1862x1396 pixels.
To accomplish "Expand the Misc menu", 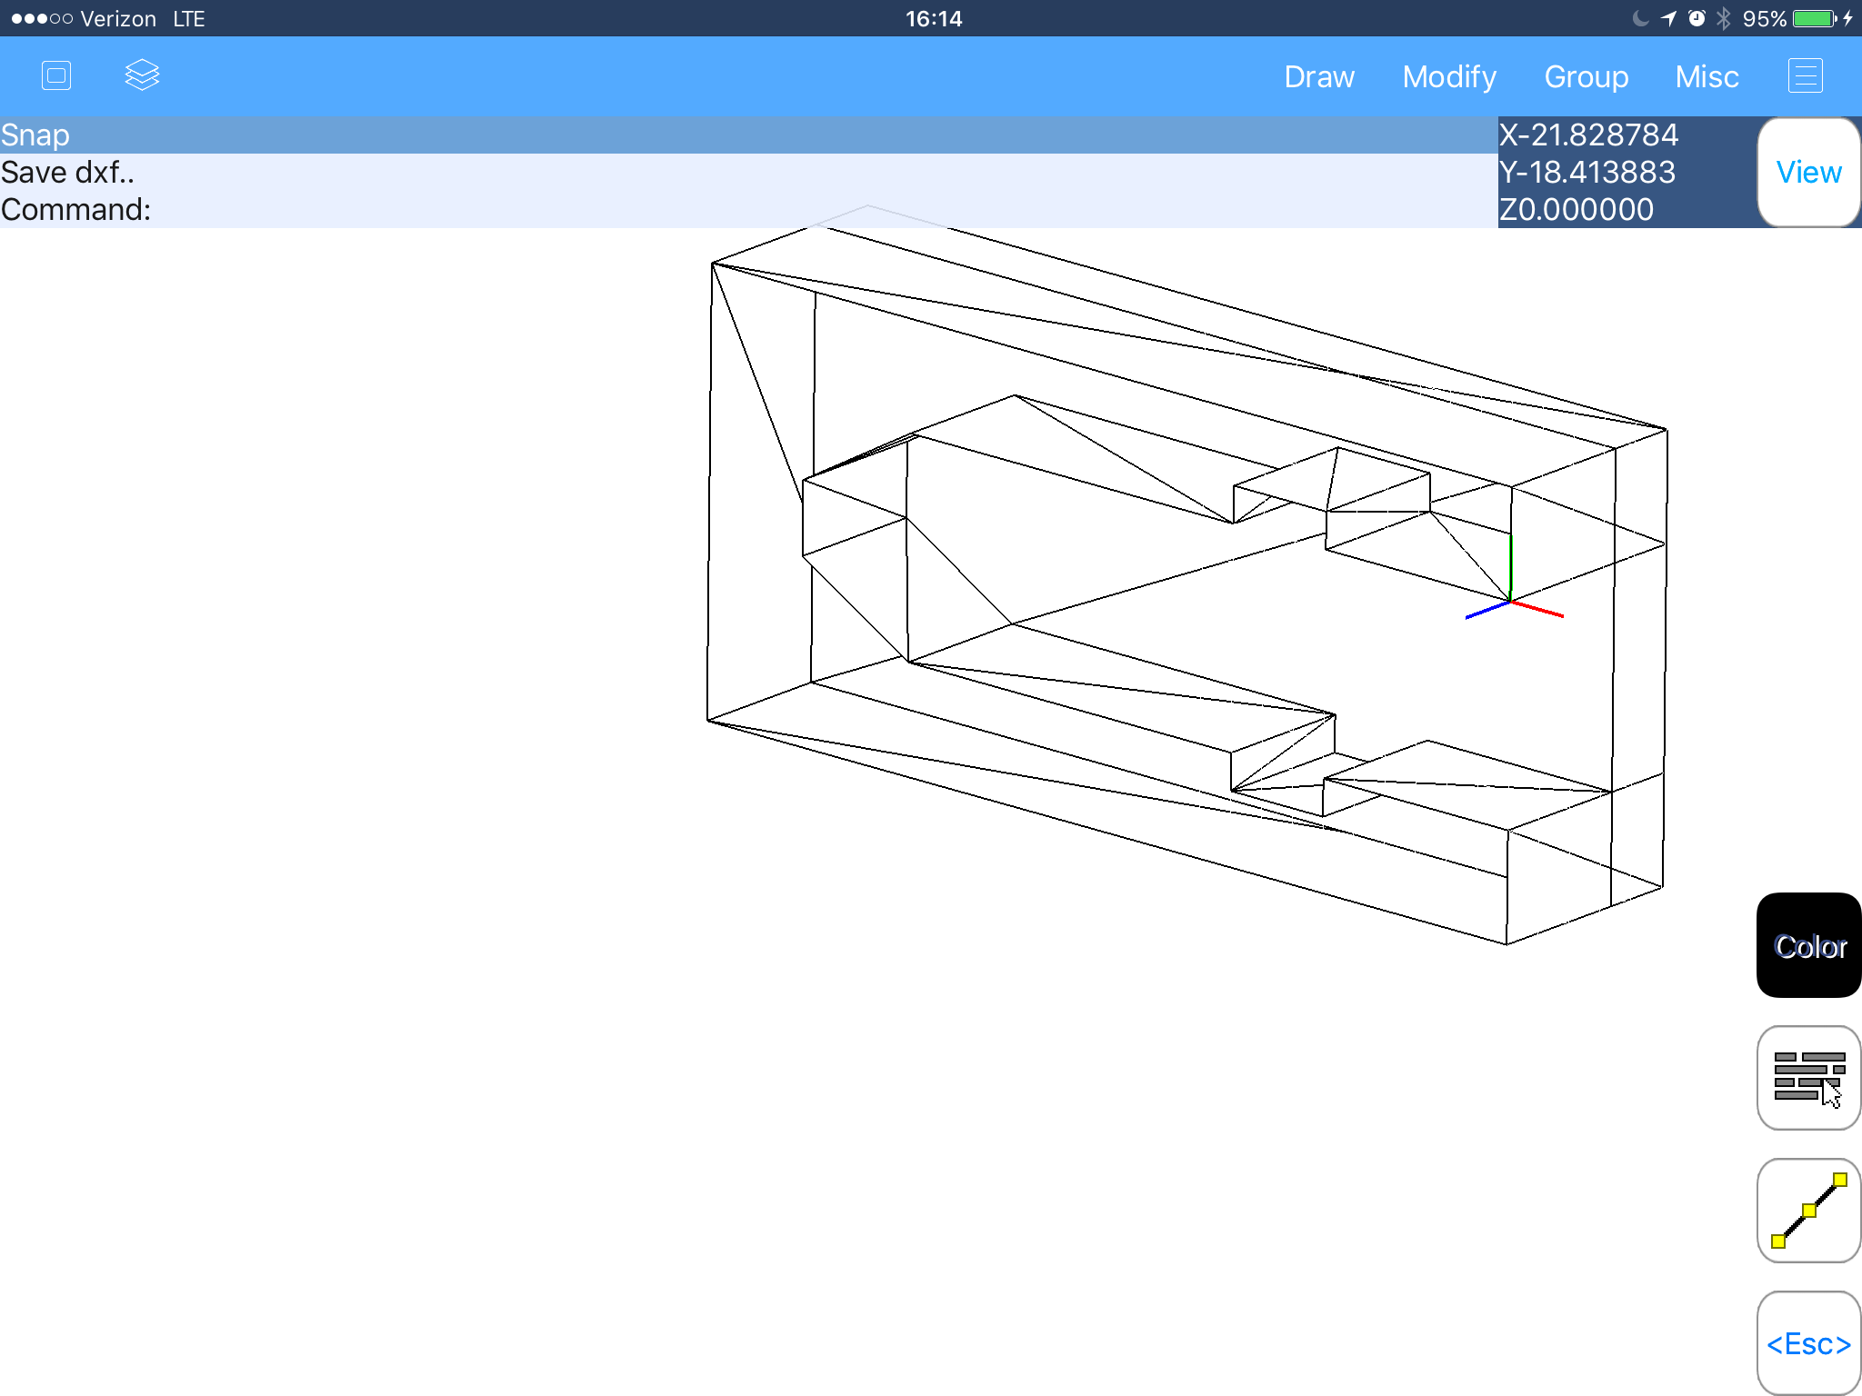I will coord(1707,76).
